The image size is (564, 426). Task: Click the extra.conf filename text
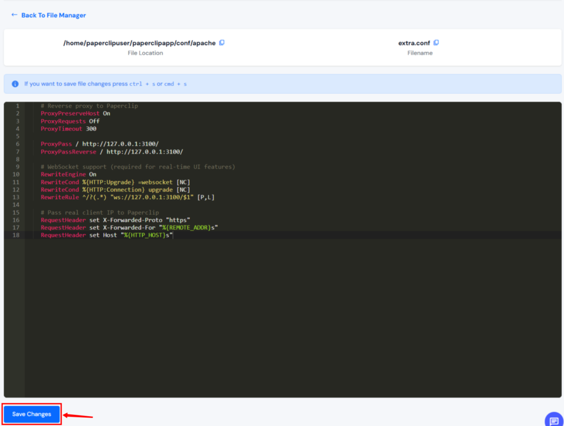[x=414, y=43]
